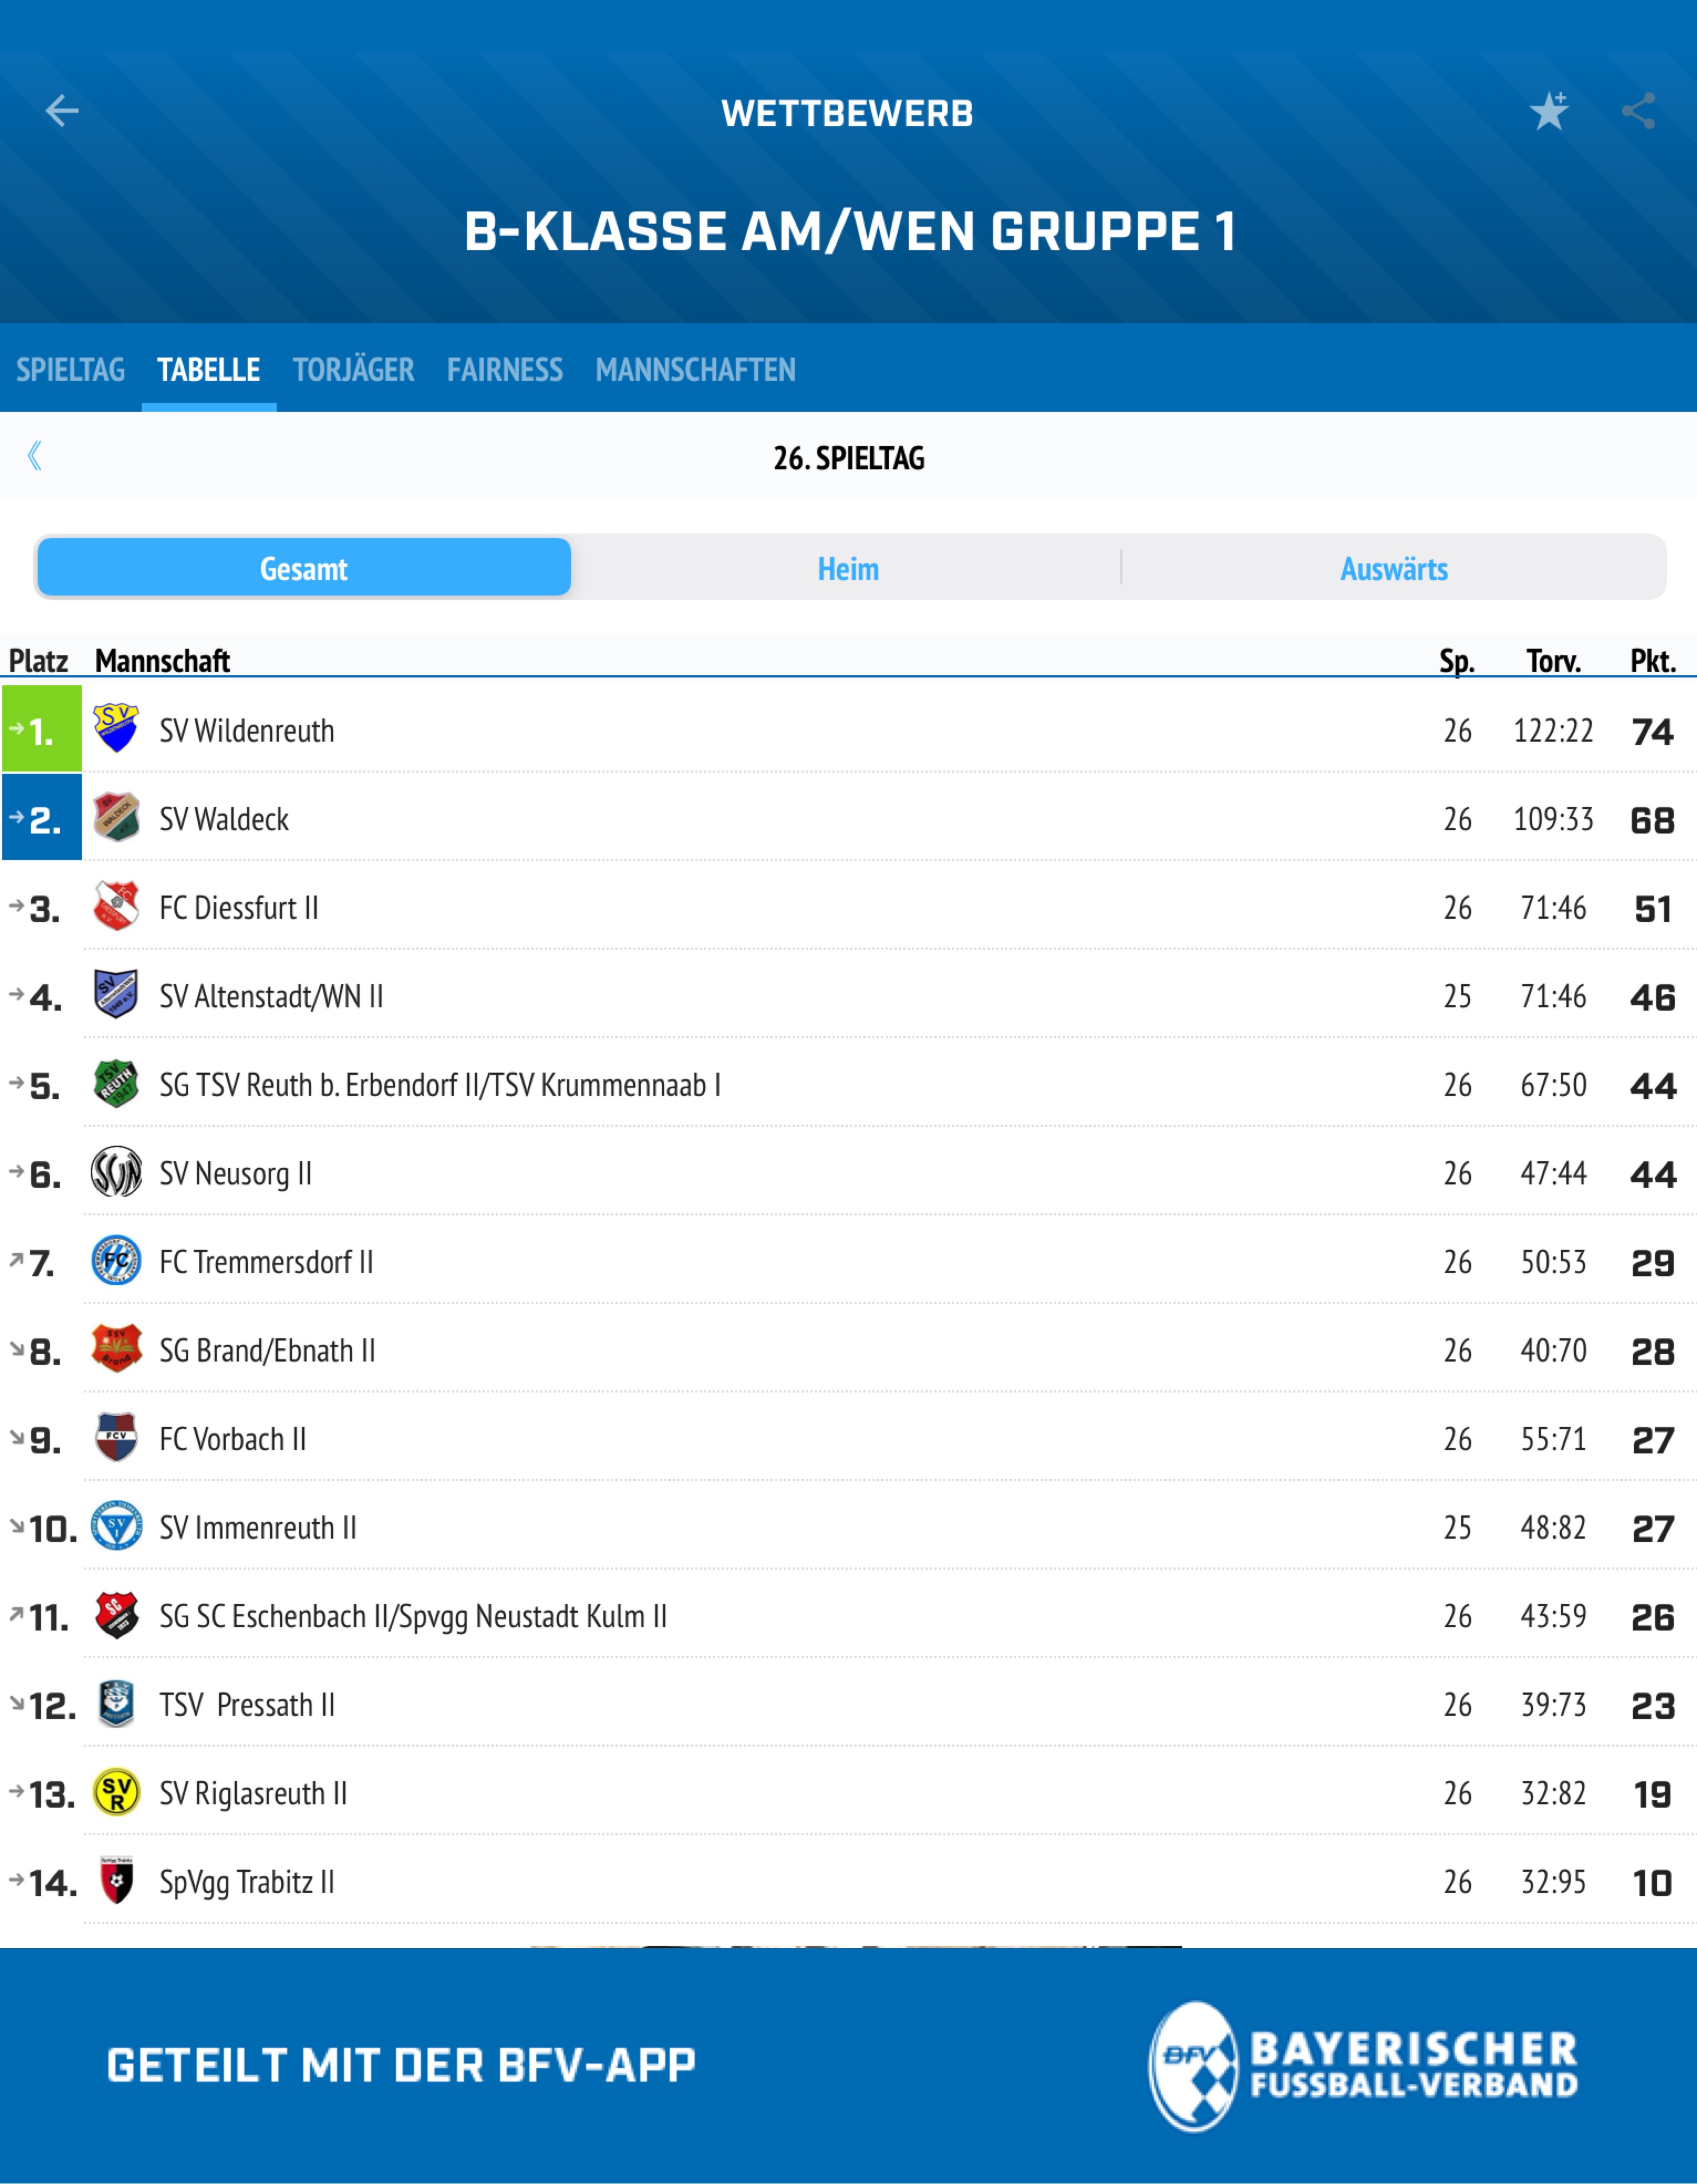Screen dimensions: 1697x2184
Task: Tap SpVgg Trabitz II's 10 points
Action: point(1652,1883)
